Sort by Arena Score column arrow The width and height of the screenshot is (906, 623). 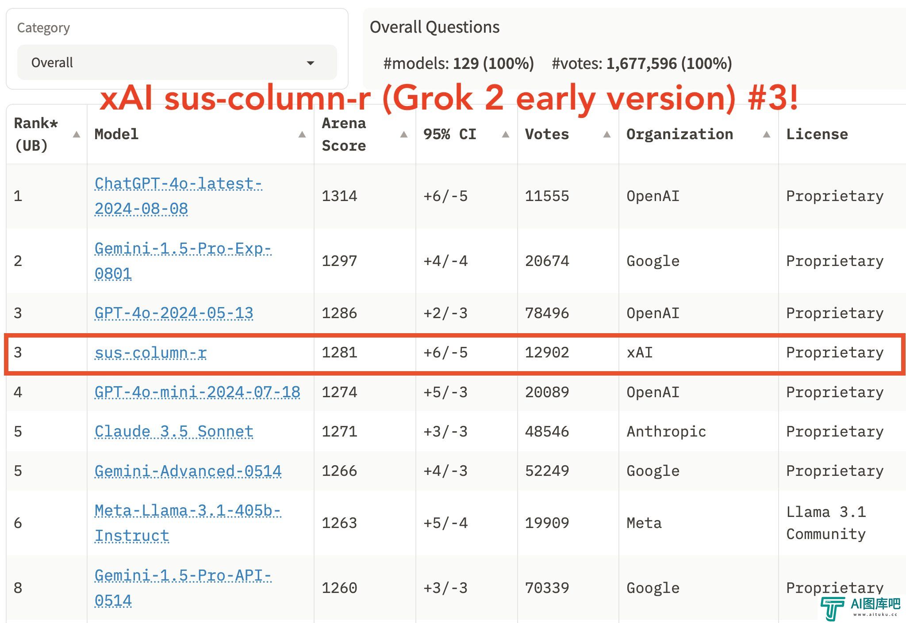(x=404, y=134)
